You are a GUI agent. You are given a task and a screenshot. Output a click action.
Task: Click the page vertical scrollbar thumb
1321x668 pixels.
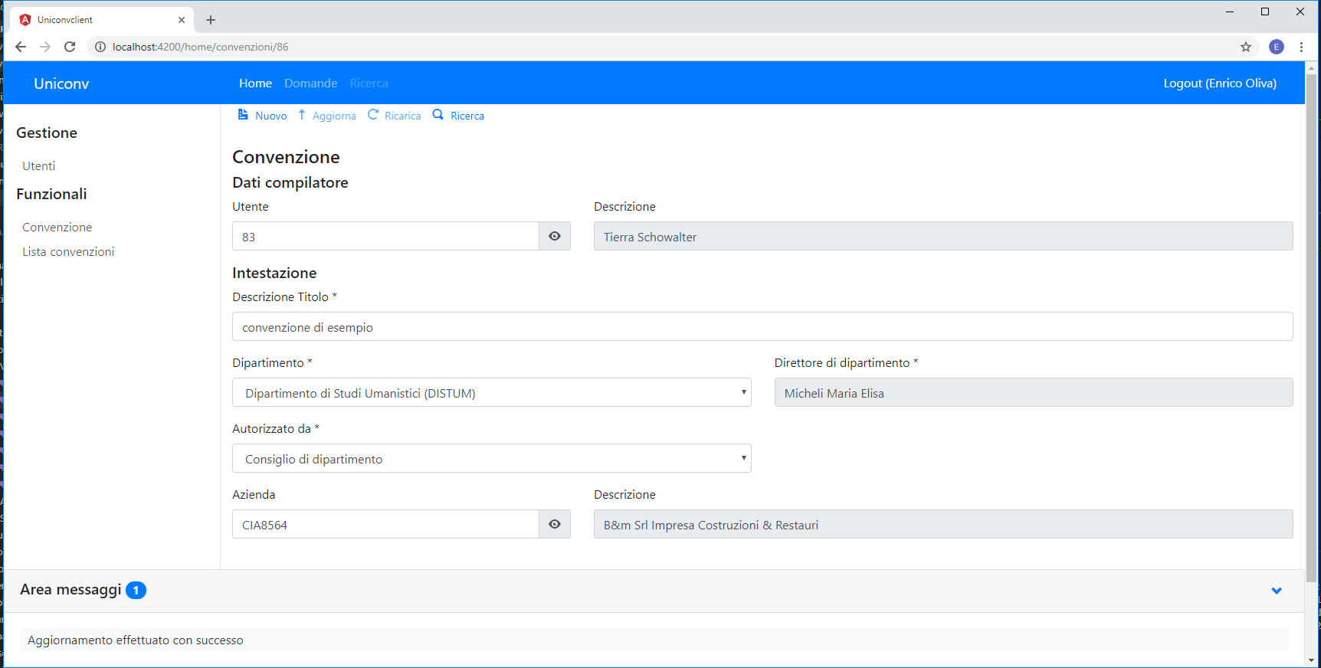(1312, 328)
